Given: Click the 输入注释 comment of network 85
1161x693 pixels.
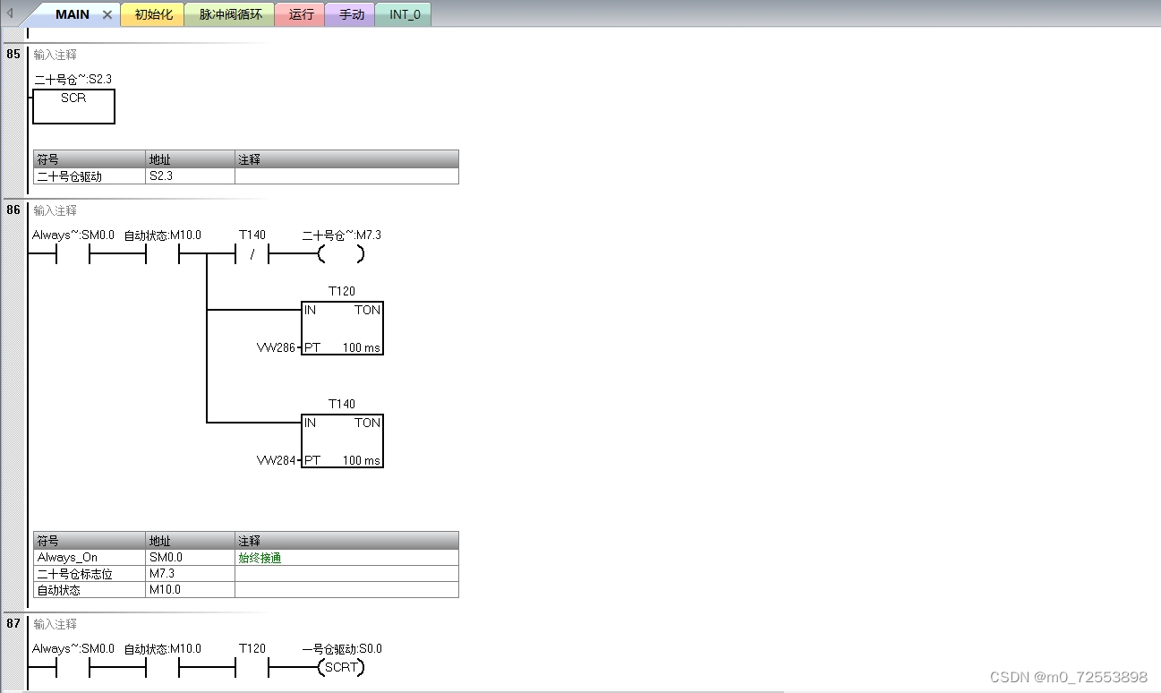Looking at the screenshot, I should click(x=55, y=55).
